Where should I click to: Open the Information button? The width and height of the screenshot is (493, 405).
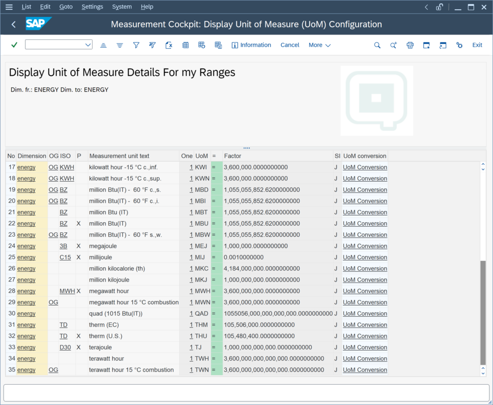coord(251,45)
